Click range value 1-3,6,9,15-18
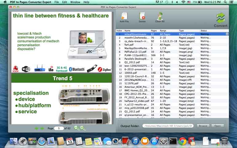The image size is (237, 148). 168,41
